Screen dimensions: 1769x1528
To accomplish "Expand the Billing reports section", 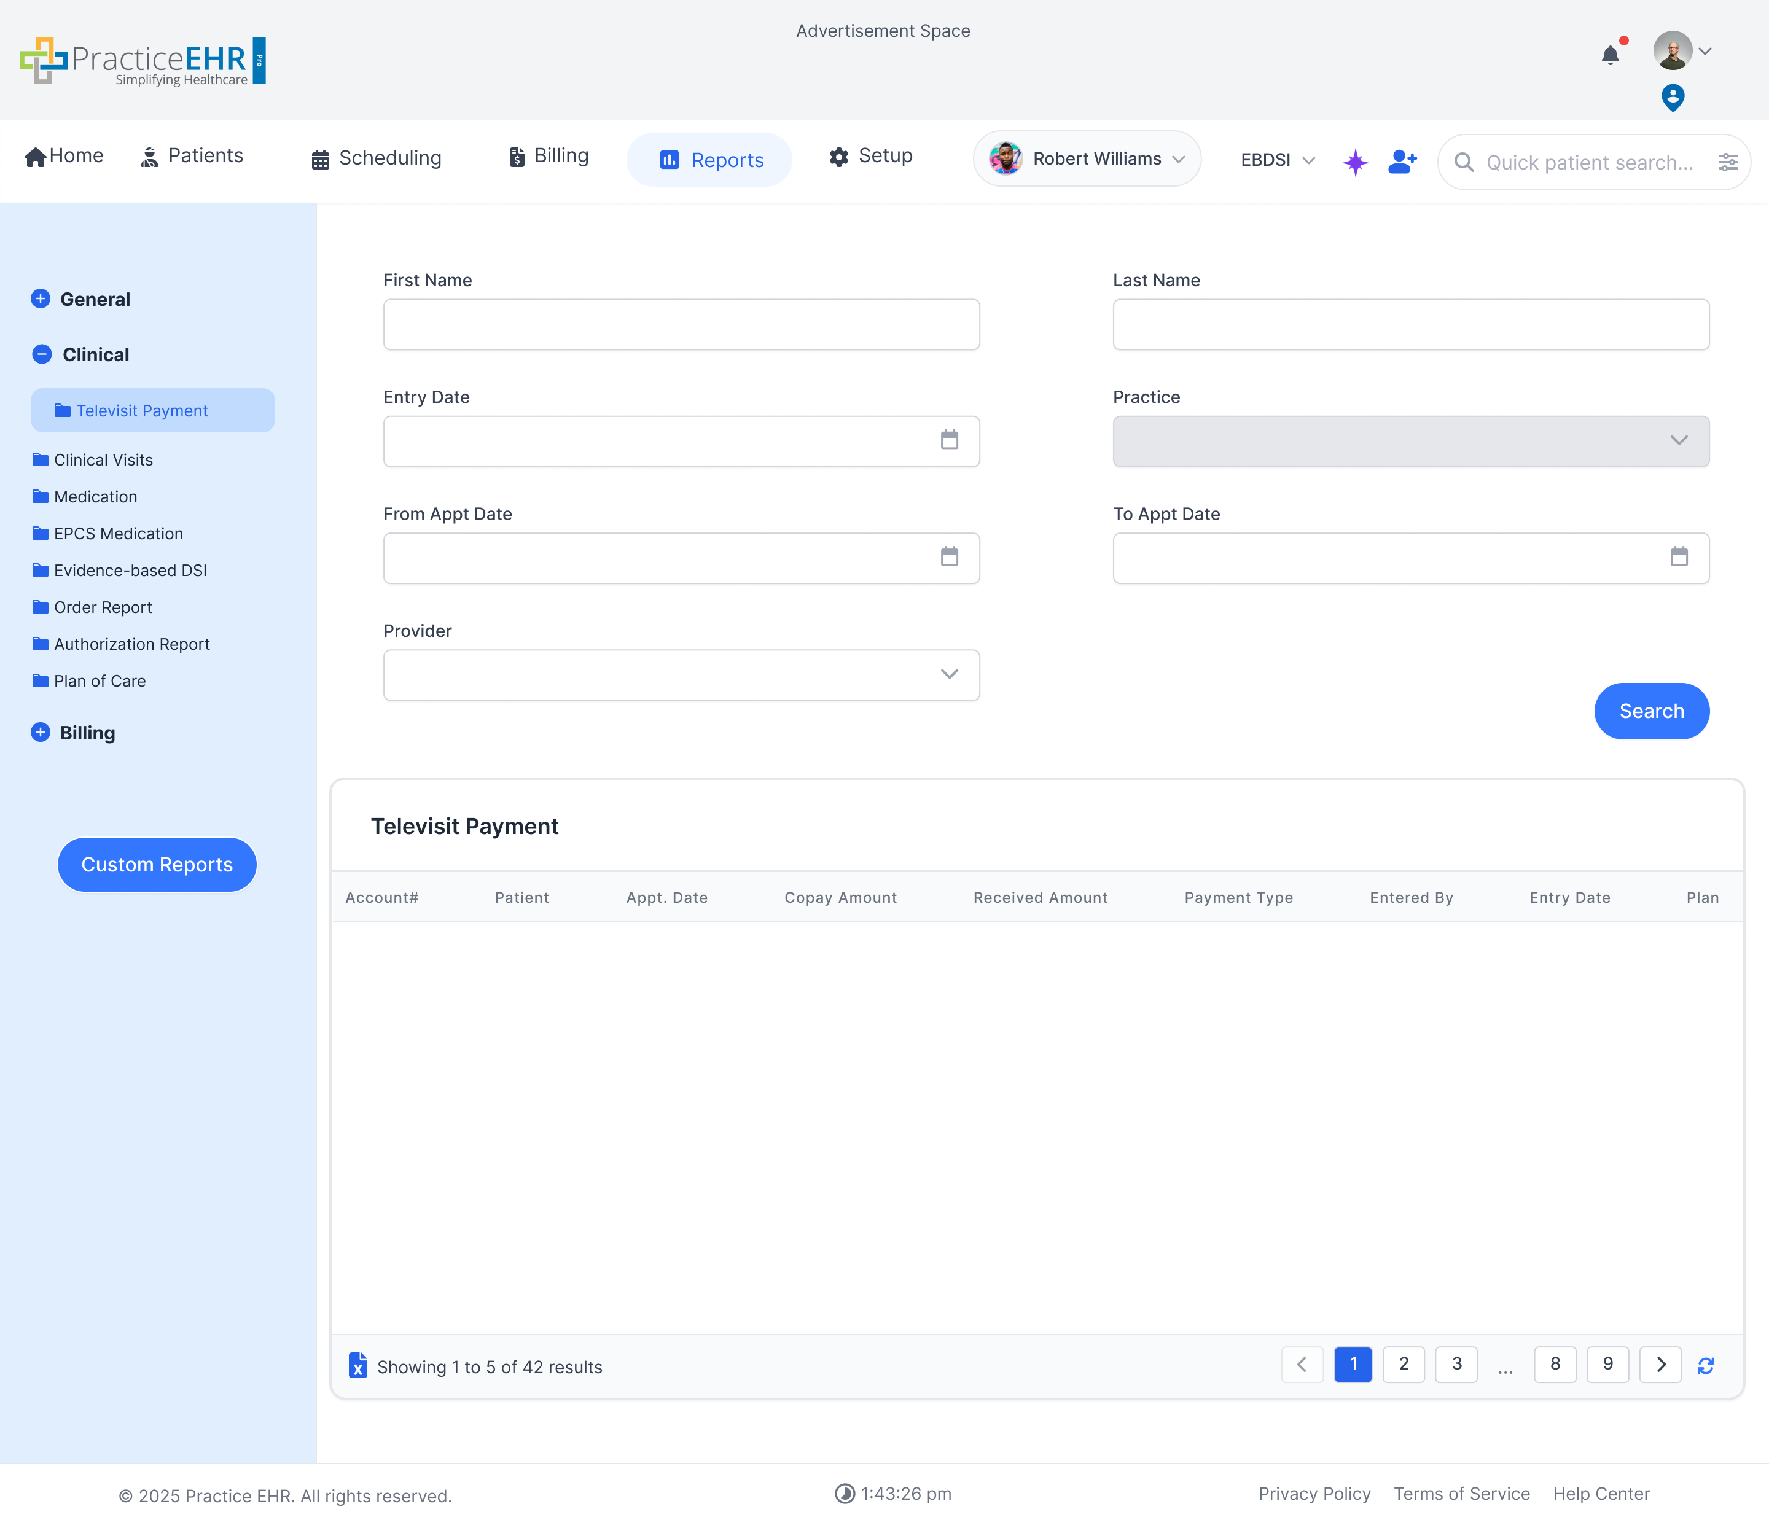I will (x=40, y=733).
